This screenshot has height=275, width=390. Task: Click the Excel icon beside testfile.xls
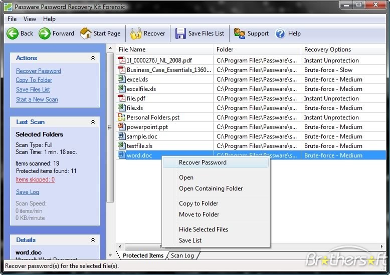121,145
